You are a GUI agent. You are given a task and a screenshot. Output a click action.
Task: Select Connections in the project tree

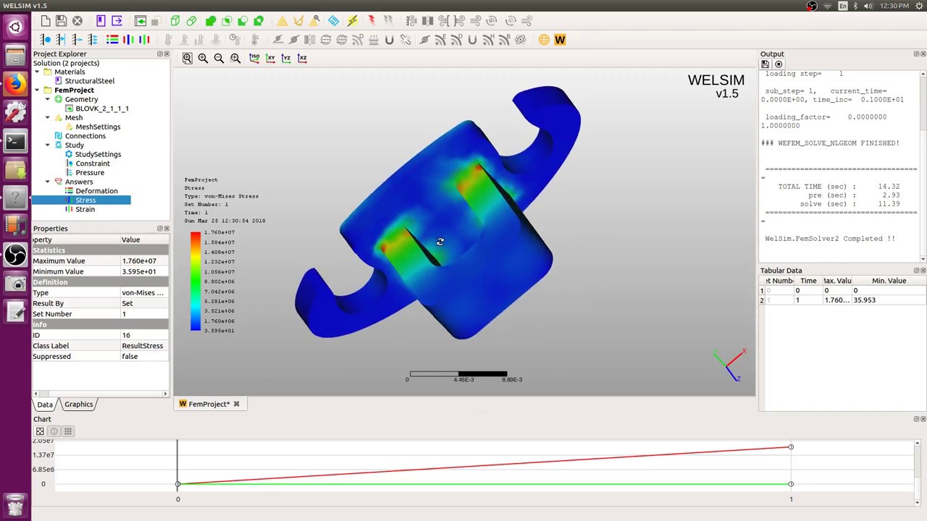85,136
